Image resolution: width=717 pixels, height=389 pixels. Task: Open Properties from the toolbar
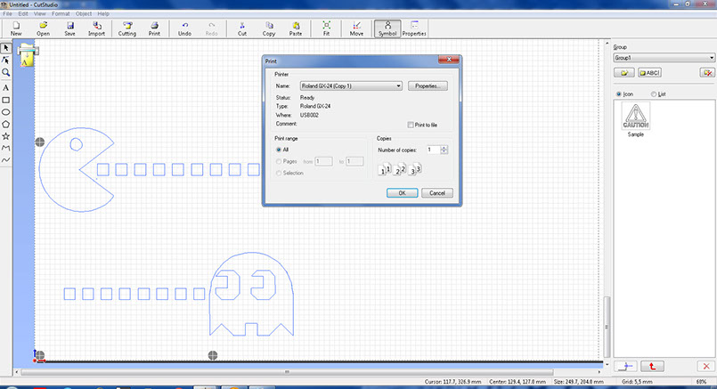(414, 28)
